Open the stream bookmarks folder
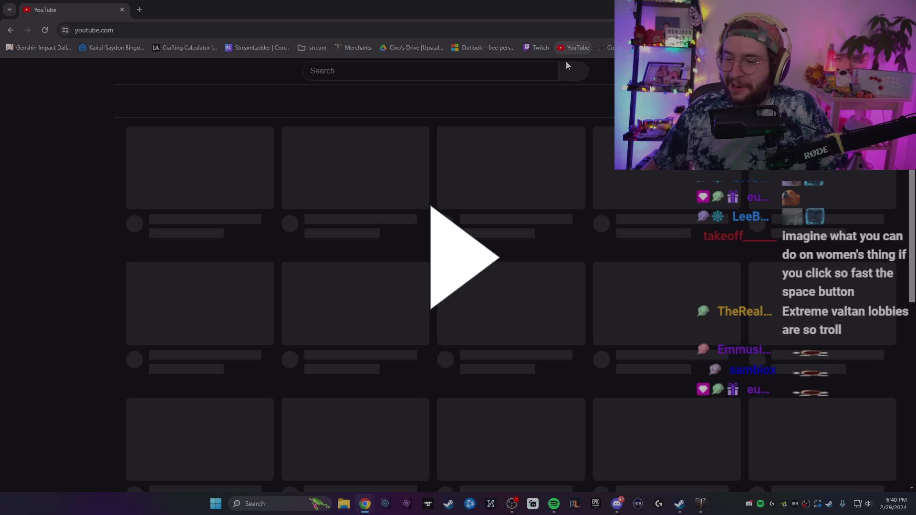Screen dimensions: 916x515 coord(312,47)
